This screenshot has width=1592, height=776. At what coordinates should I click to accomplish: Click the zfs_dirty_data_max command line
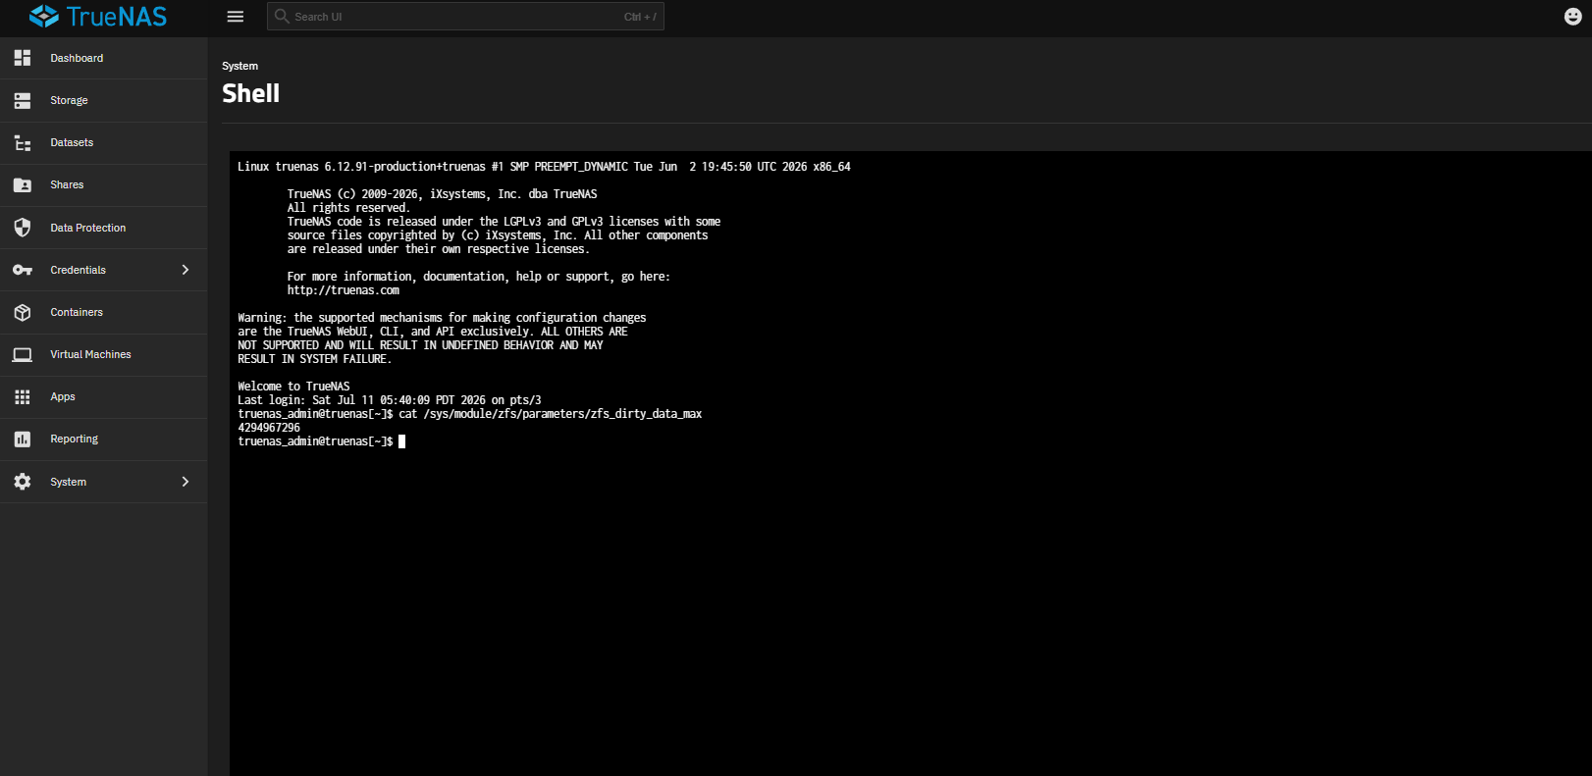pos(470,414)
